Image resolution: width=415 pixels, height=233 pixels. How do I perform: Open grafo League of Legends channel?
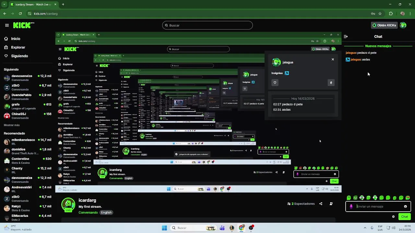coord(28,106)
